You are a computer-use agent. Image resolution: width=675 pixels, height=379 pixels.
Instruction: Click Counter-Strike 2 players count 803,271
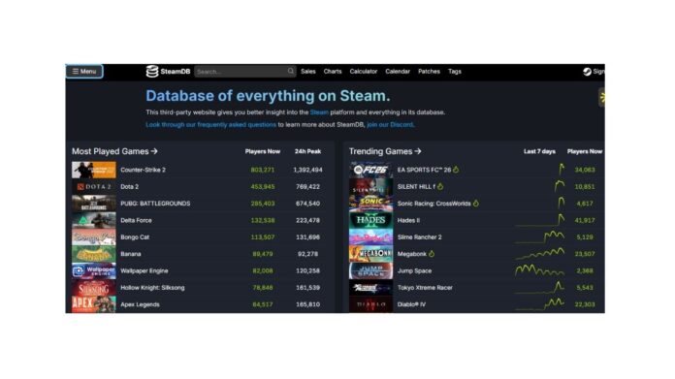(263, 170)
